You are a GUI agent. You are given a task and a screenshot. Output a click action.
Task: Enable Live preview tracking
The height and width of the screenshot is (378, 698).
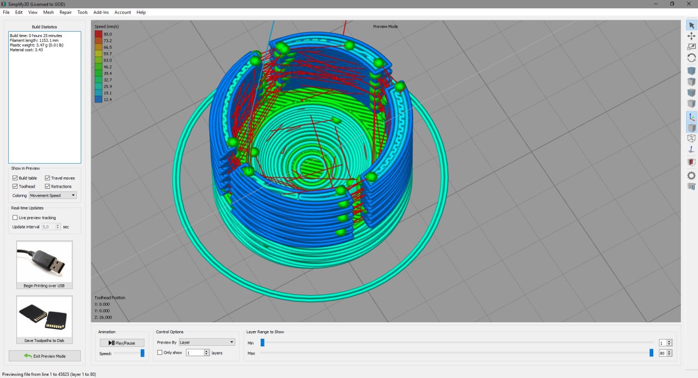pyautogui.click(x=15, y=218)
